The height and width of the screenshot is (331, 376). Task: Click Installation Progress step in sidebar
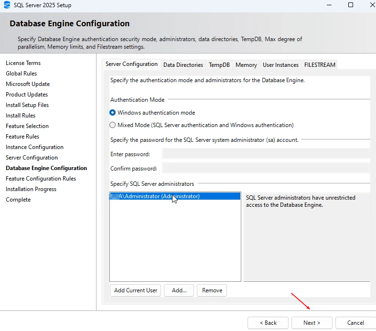click(x=31, y=189)
